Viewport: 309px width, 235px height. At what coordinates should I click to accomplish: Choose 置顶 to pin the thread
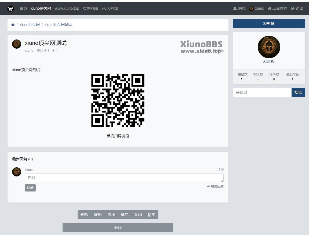click(x=111, y=215)
